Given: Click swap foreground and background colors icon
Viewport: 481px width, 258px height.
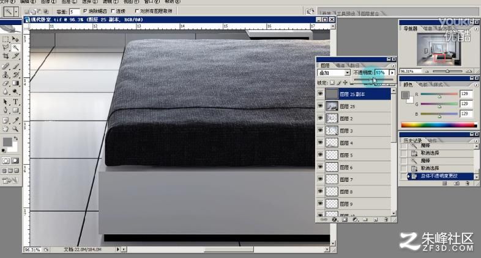Looking at the screenshot, I should pos(16,138).
